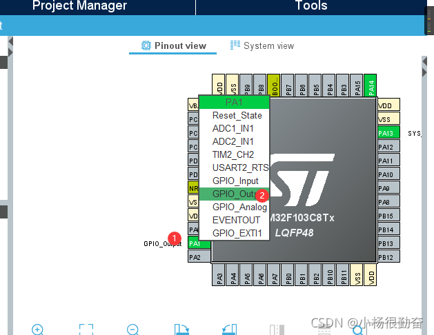The height and width of the screenshot is (335, 434).
Task: Click the PB7 pin
Action: [x=287, y=85]
